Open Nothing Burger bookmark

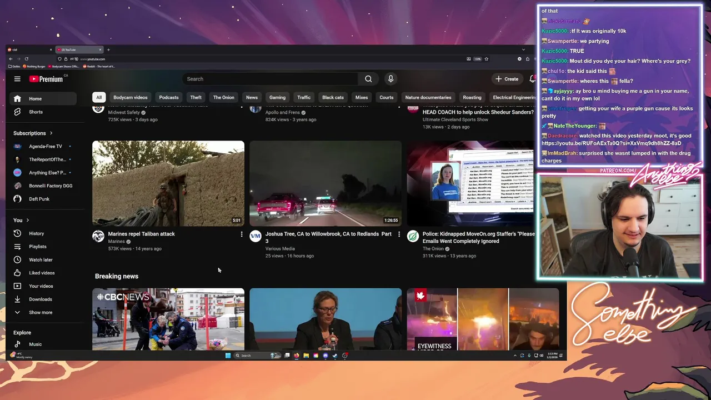34,67
